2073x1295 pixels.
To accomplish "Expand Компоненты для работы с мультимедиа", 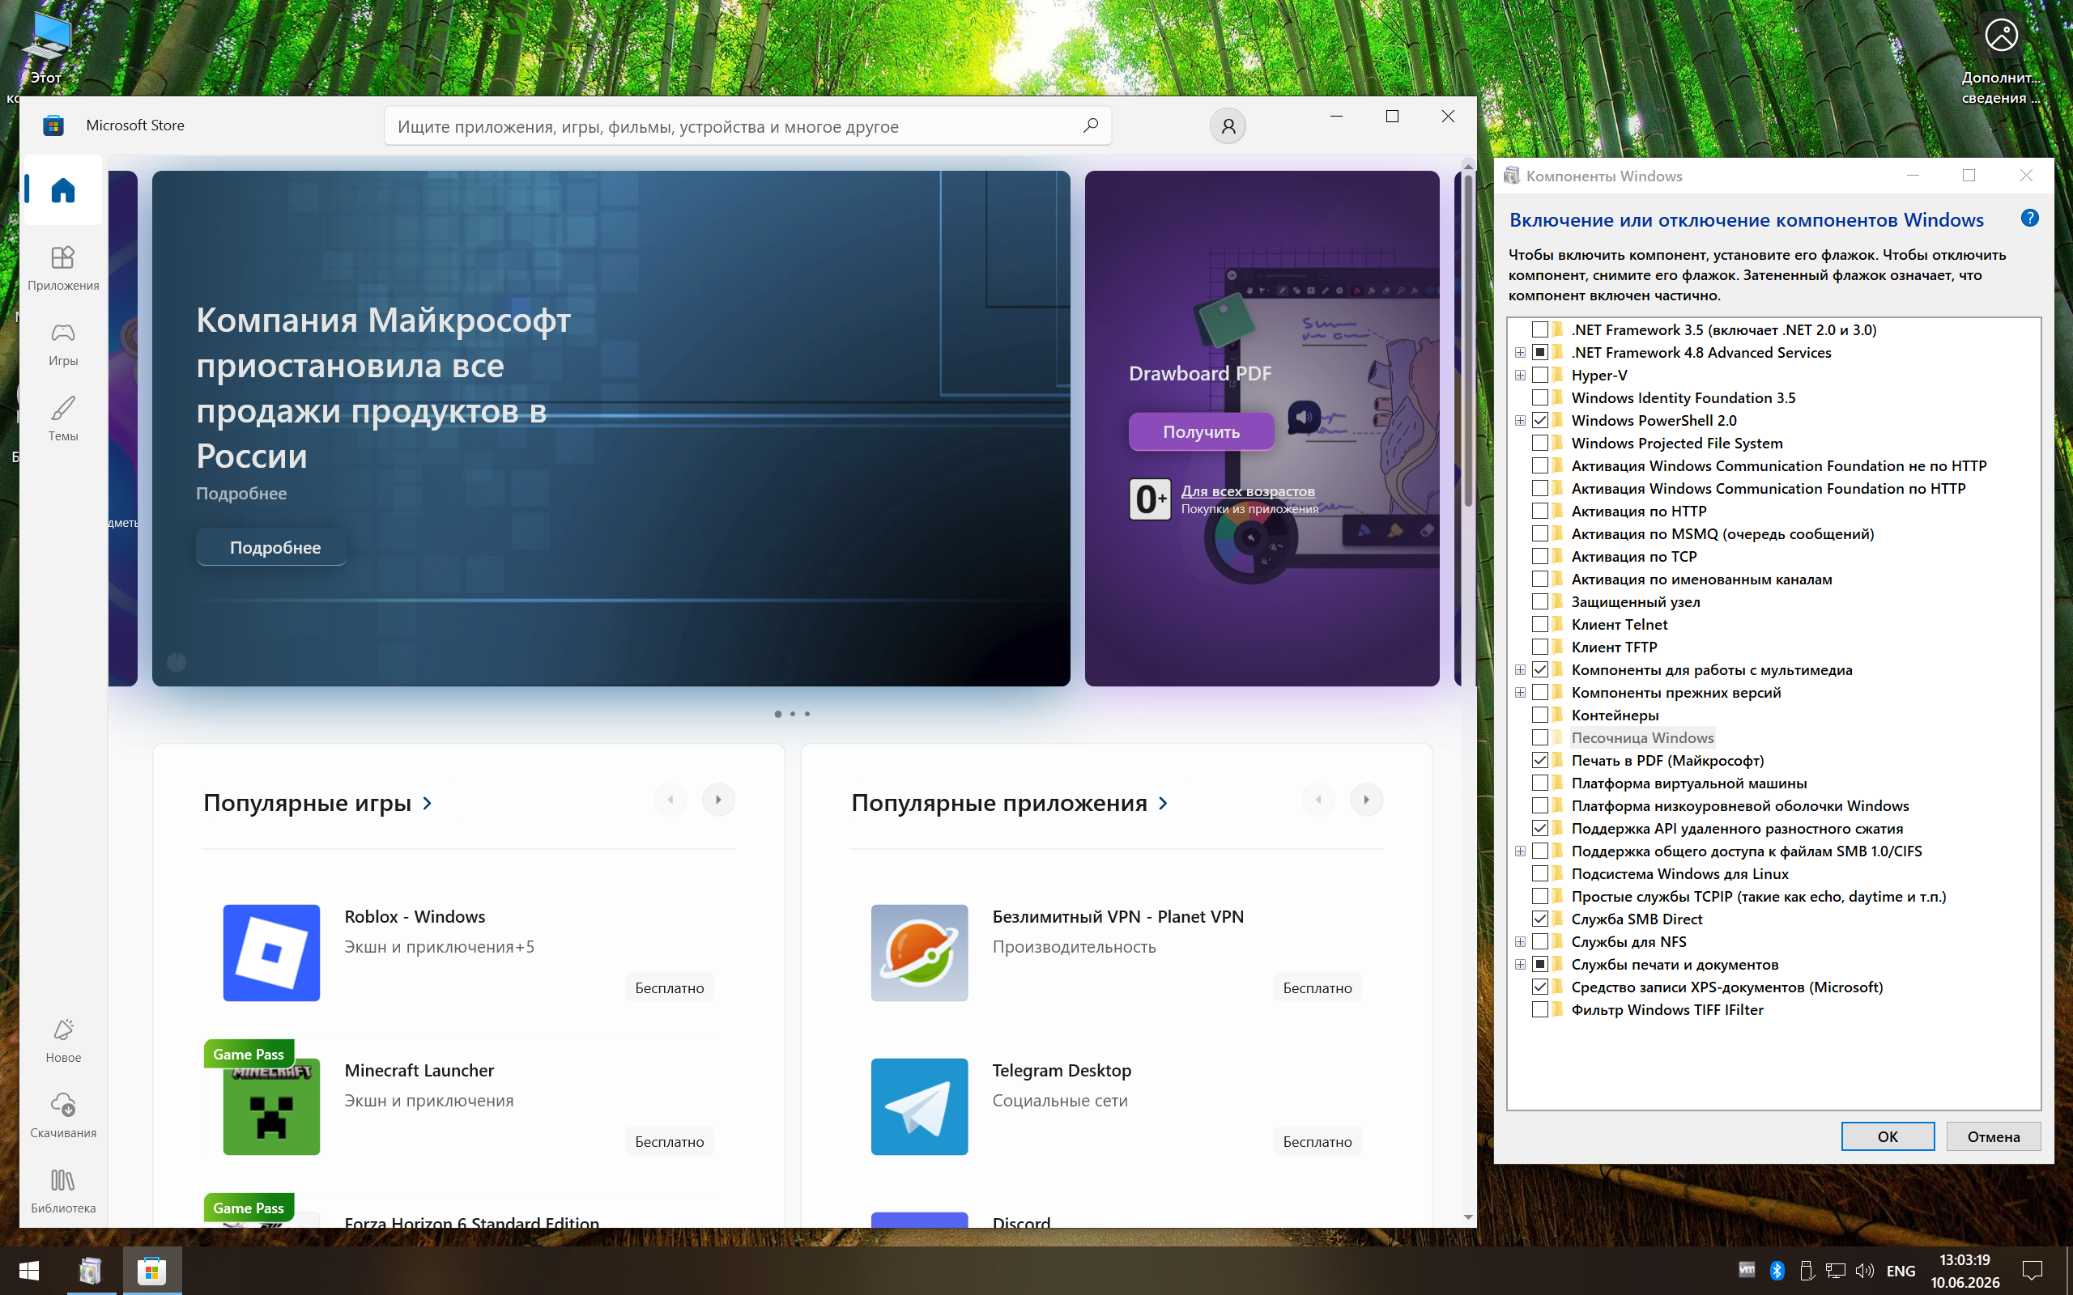I will pos(1520,670).
